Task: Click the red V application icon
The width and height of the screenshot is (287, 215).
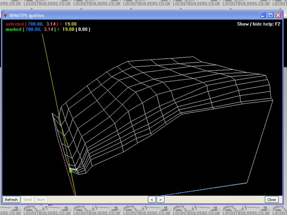Action: (5, 15)
